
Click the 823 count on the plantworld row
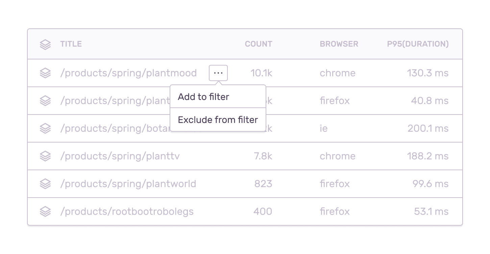tap(264, 184)
